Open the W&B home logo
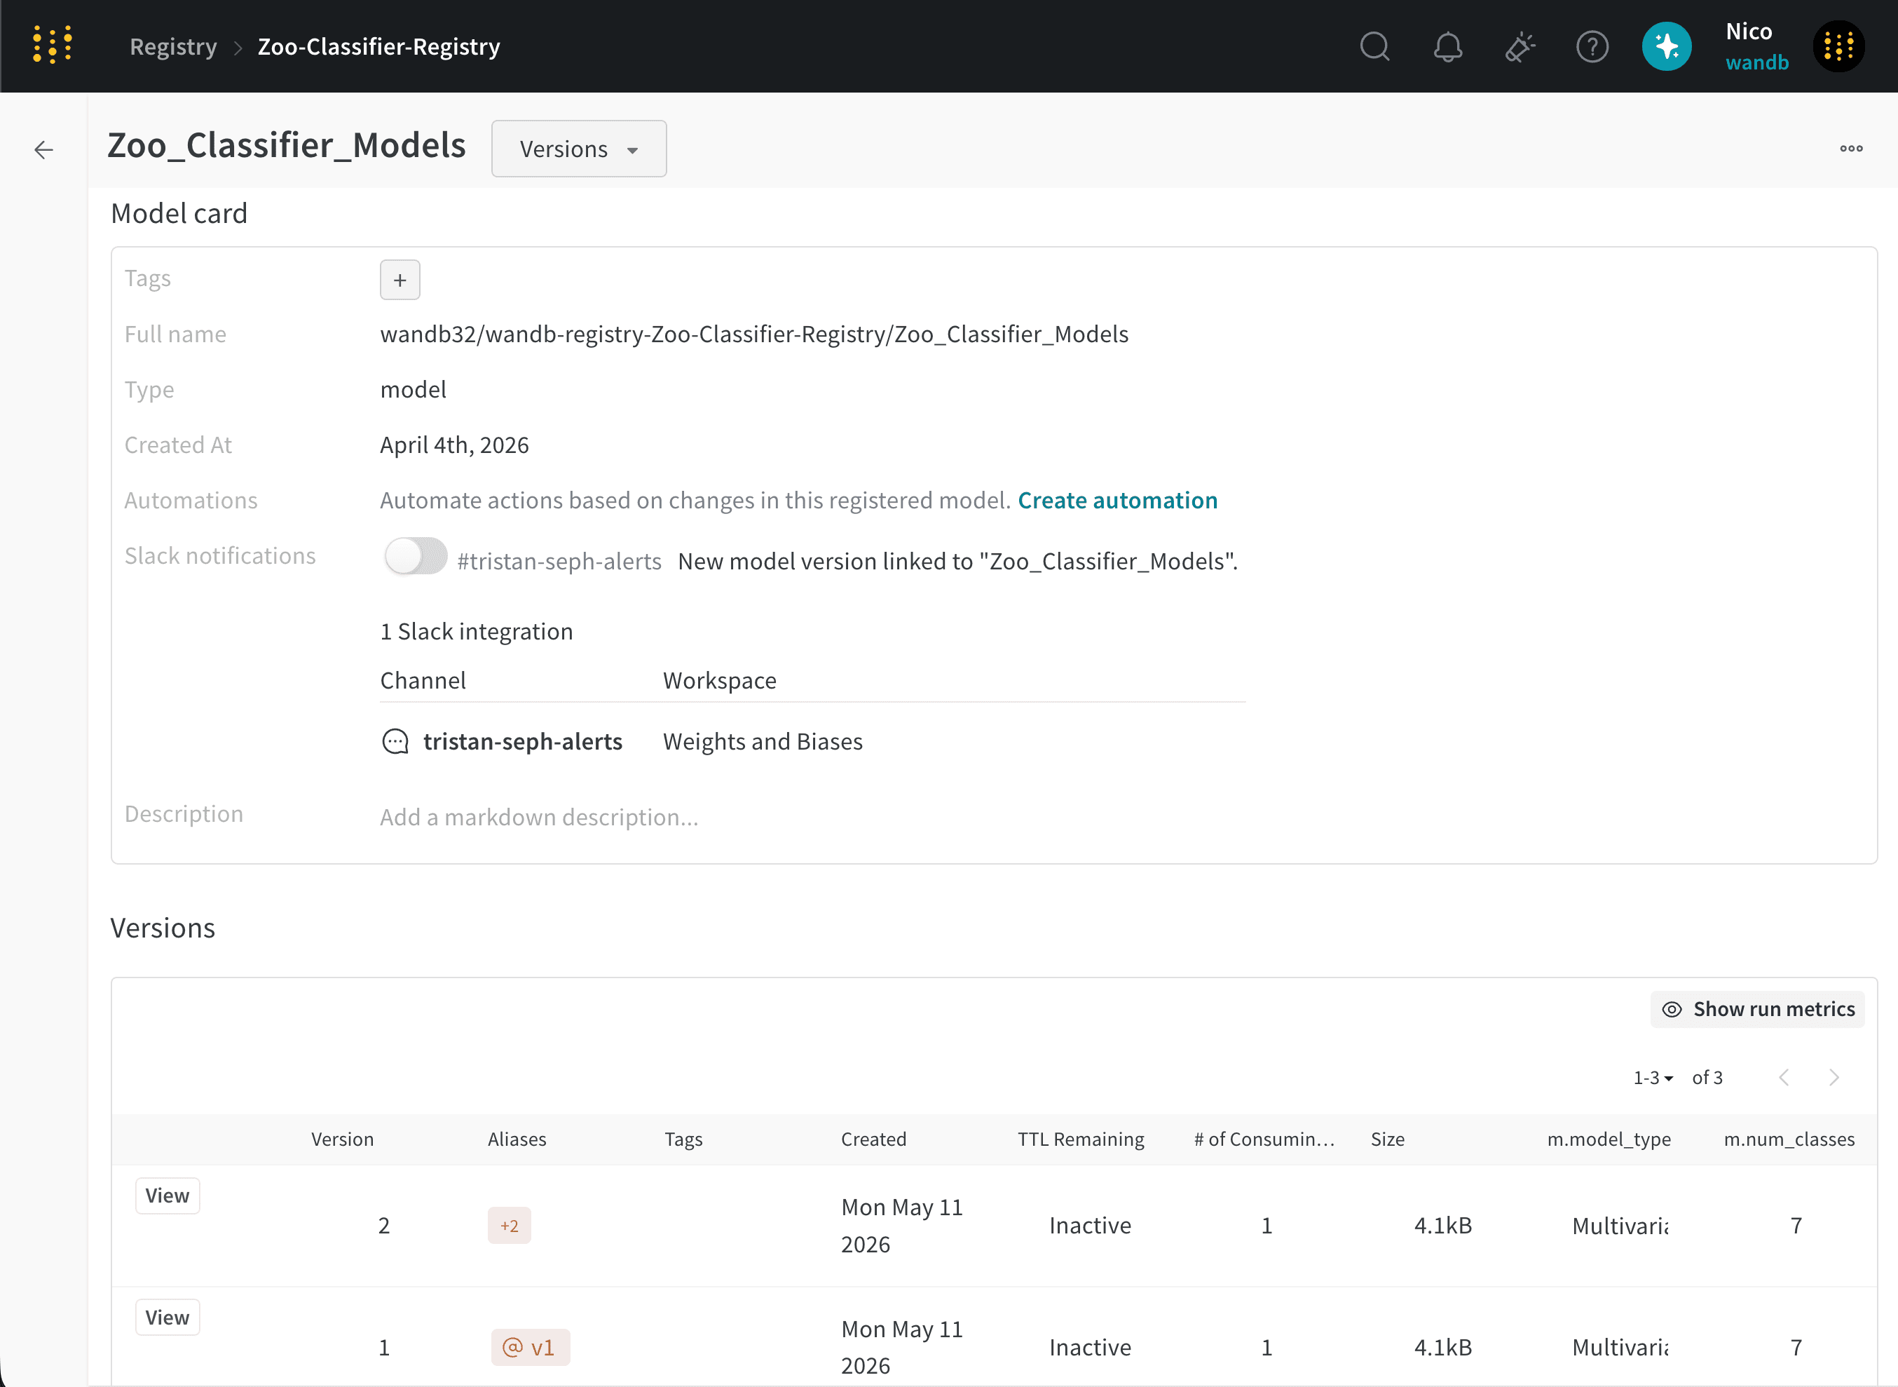 click(x=52, y=46)
